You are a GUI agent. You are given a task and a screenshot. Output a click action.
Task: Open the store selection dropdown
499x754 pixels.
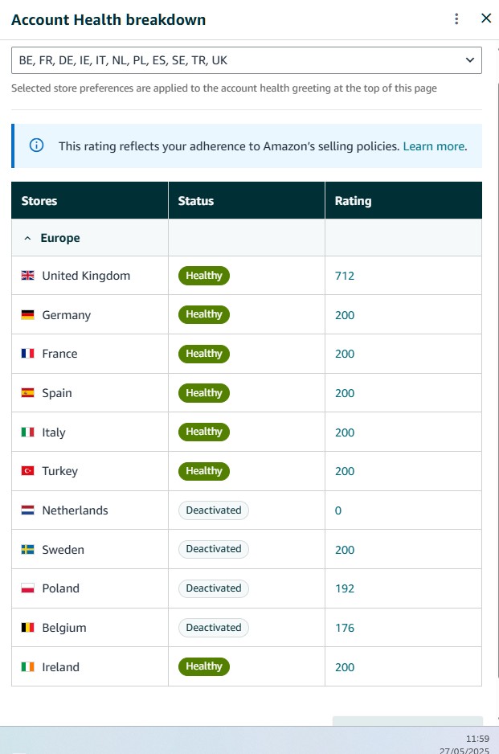(246, 60)
